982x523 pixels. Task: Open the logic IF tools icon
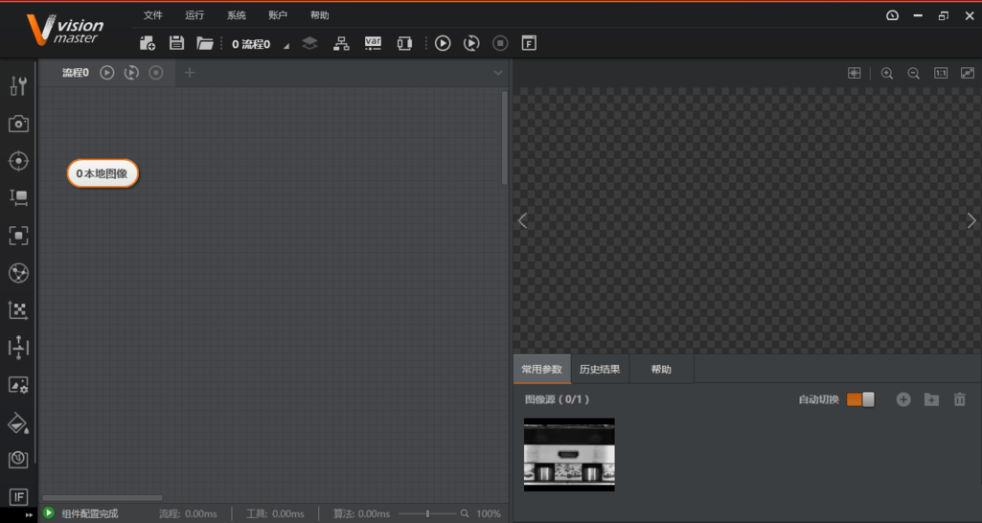click(18, 496)
